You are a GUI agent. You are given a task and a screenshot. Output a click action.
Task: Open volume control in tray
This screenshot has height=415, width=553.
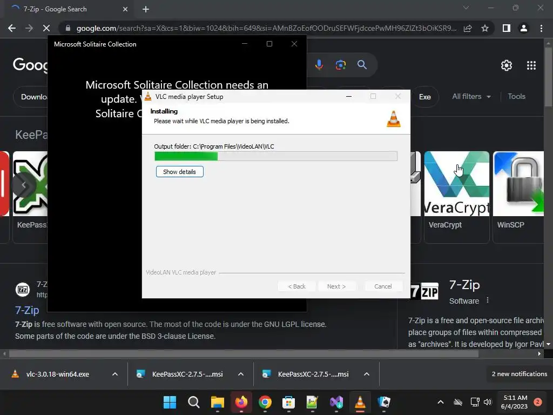coord(488,402)
